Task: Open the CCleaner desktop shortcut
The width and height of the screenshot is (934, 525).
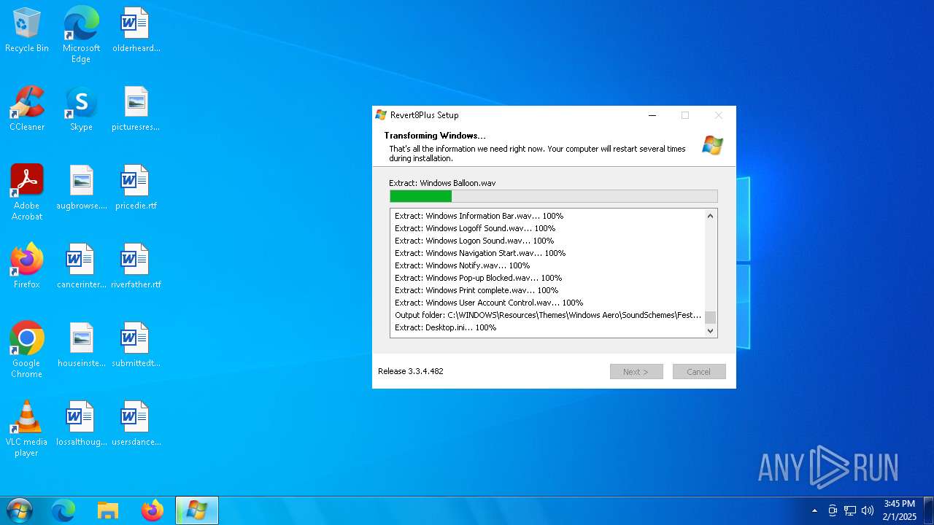Action: [x=27, y=109]
